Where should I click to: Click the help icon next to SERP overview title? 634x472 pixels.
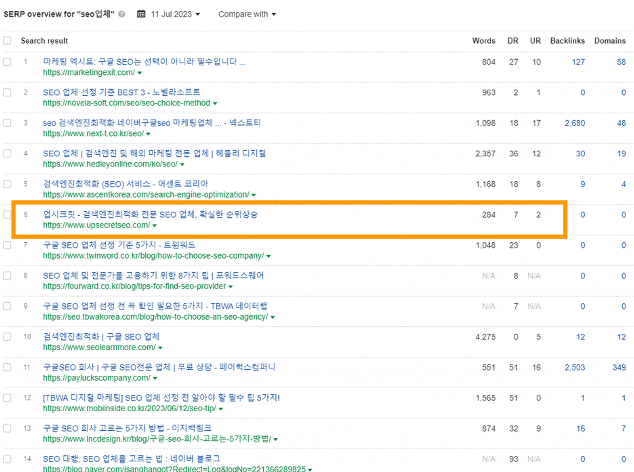click(122, 14)
